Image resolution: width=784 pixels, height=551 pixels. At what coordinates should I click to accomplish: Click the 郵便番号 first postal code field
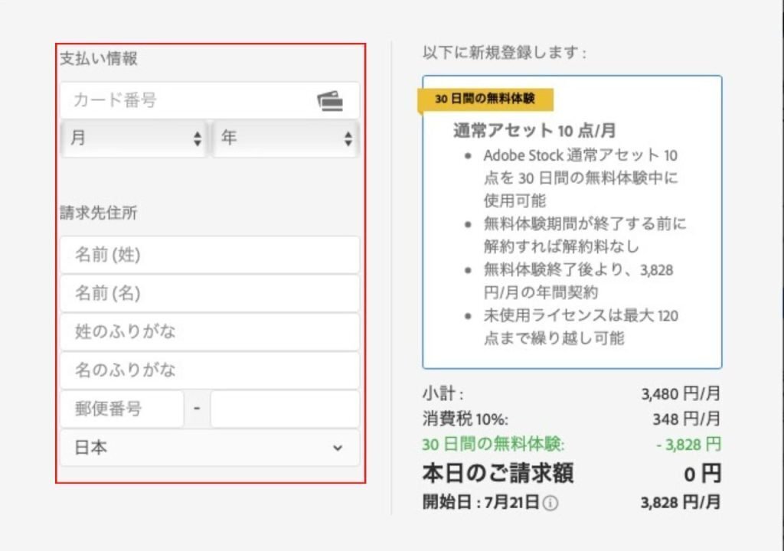(x=122, y=409)
